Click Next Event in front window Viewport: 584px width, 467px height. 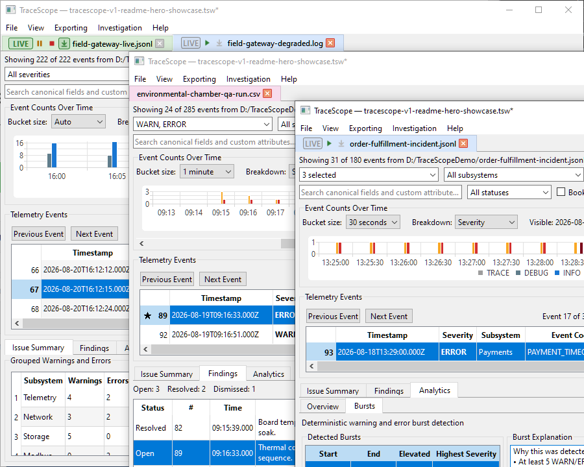pyautogui.click(x=389, y=316)
